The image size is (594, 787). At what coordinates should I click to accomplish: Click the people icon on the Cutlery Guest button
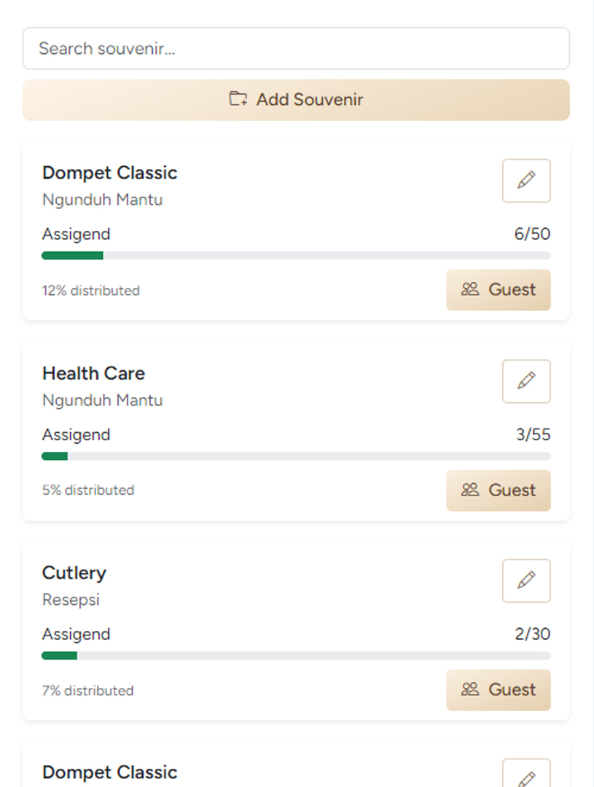pos(470,690)
